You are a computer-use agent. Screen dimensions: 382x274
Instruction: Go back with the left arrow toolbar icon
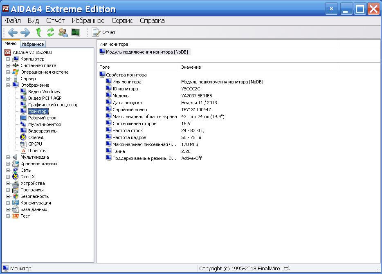point(13,32)
